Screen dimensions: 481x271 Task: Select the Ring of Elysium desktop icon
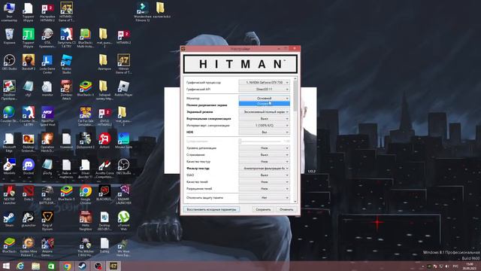(x=47, y=221)
